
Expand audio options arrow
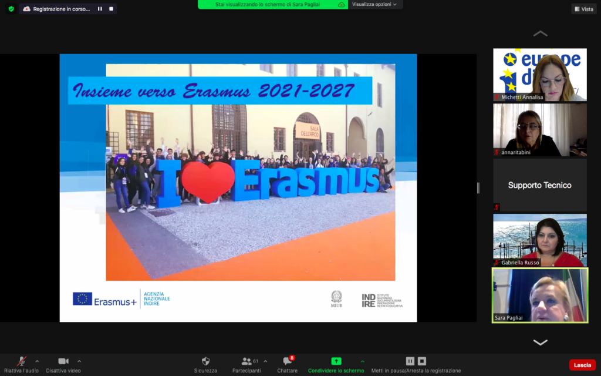click(x=37, y=361)
